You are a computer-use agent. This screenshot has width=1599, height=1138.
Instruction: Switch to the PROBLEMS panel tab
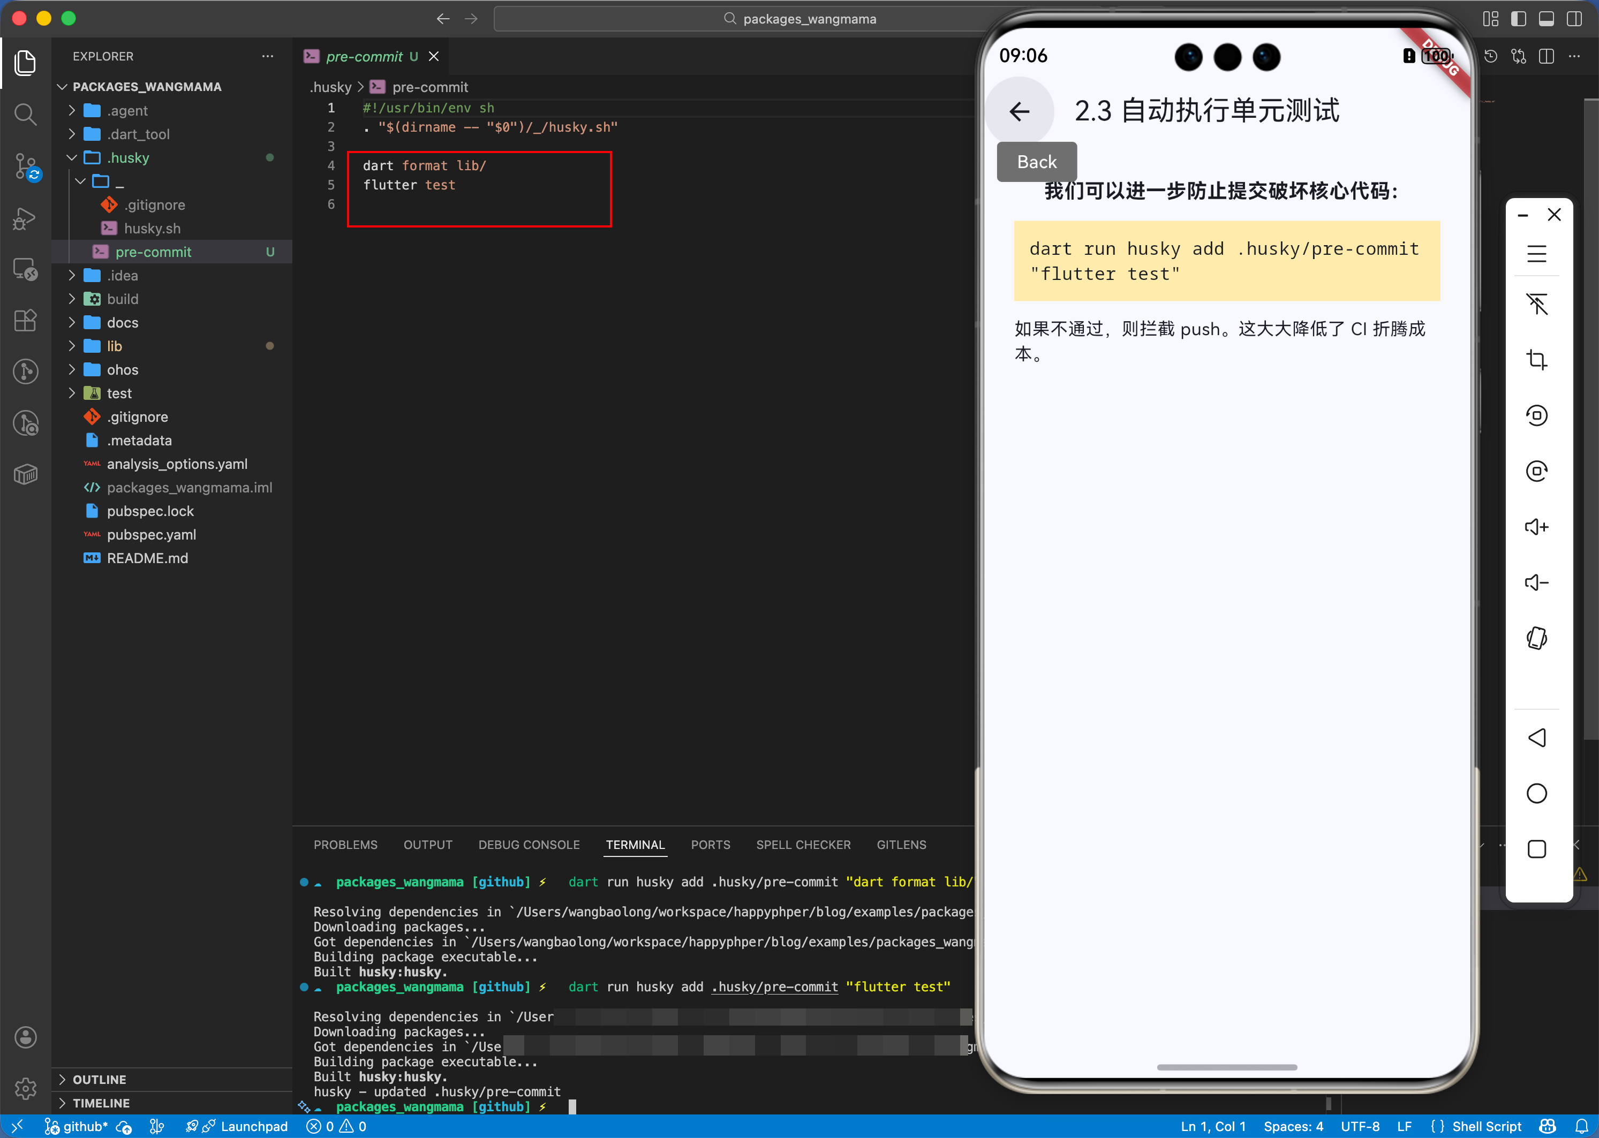point(345,844)
